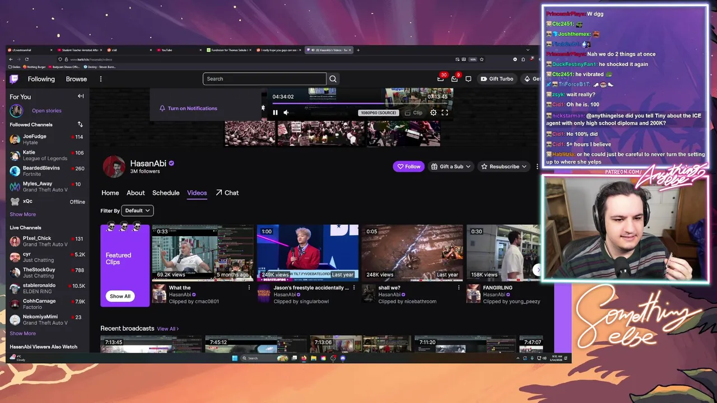Open JoeFudge channel in sidebar
This screenshot has width=717, height=403.
click(x=46, y=139)
